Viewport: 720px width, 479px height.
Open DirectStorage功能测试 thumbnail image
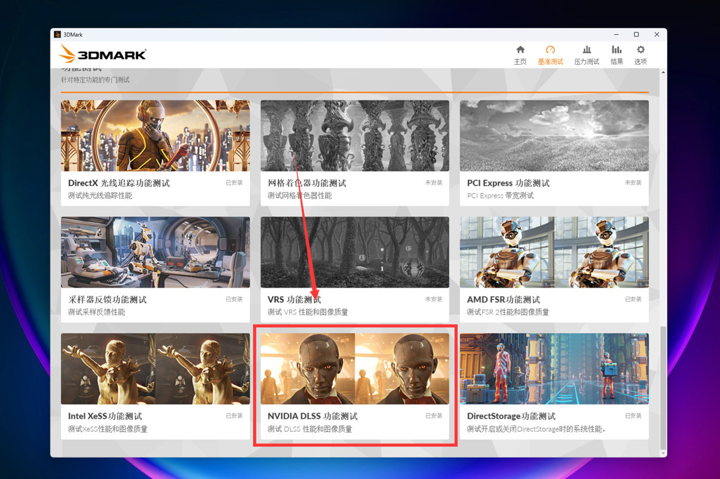(554, 369)
